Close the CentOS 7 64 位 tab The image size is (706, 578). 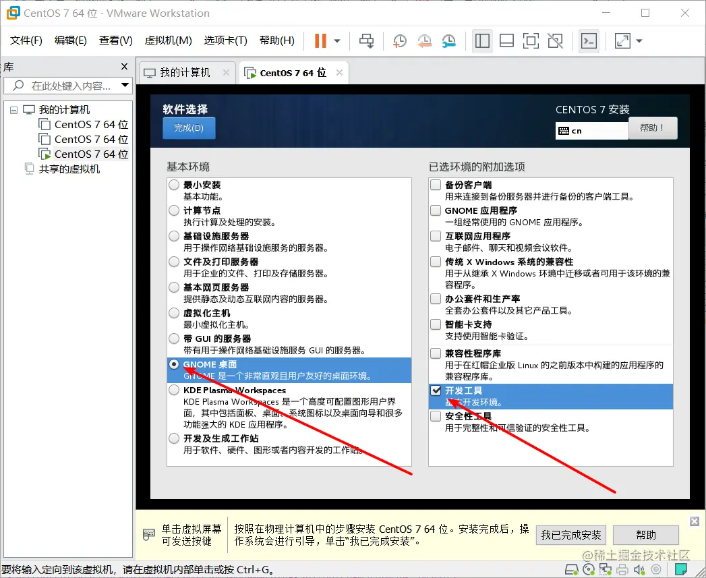tap(339, 73)
